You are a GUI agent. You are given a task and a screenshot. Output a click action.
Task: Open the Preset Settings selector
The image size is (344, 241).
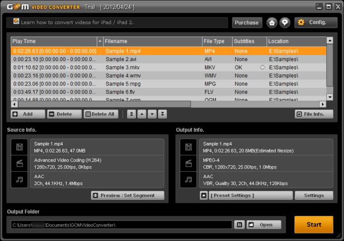[x=250, y=195]
